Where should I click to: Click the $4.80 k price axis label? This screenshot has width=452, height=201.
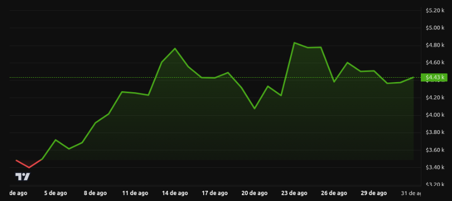(x=435, y=46)
